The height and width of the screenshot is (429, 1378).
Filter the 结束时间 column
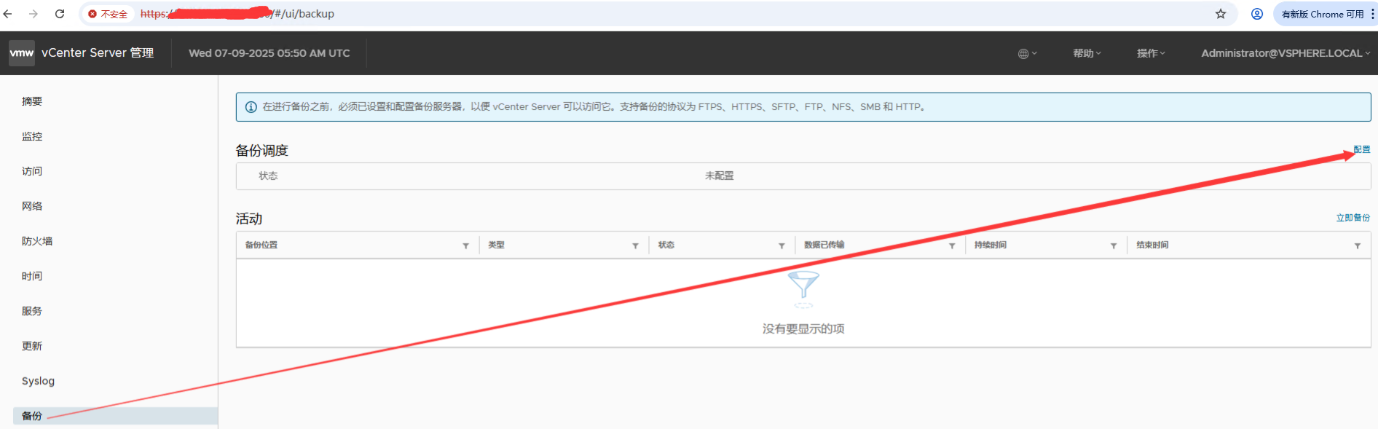click(x=1358, y=245)
